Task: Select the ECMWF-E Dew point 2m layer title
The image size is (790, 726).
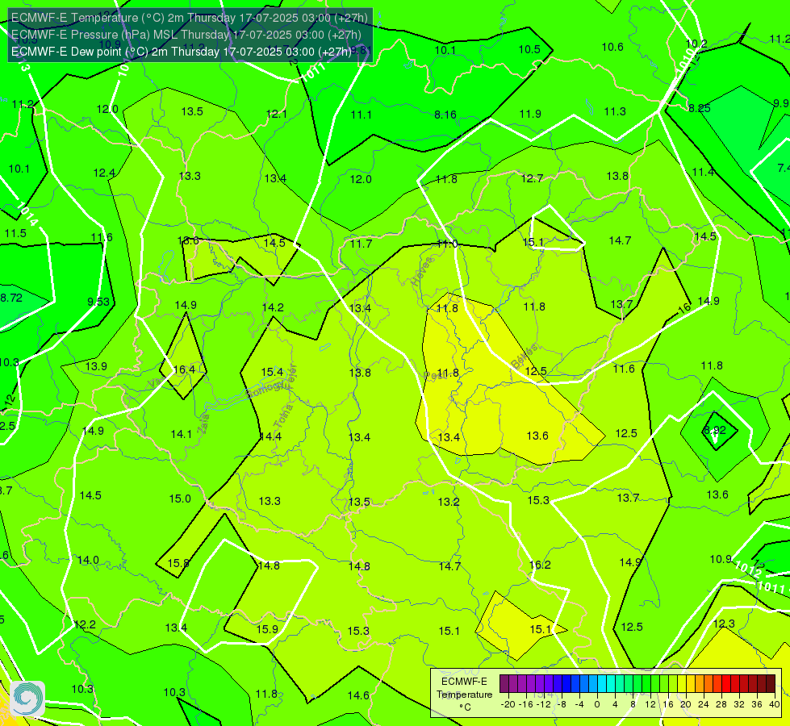Action: pyautogui.click(x=181, y=52)
